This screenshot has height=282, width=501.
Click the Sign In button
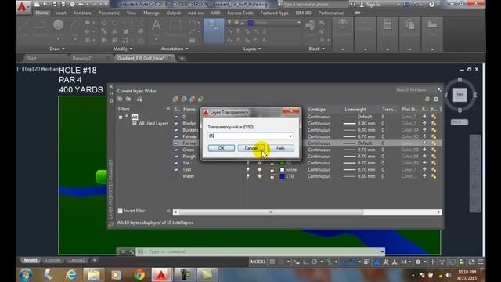(370, 5)
